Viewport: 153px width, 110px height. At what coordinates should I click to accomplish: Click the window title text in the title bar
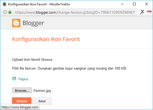pyautogui.click(x=39, y=4)
